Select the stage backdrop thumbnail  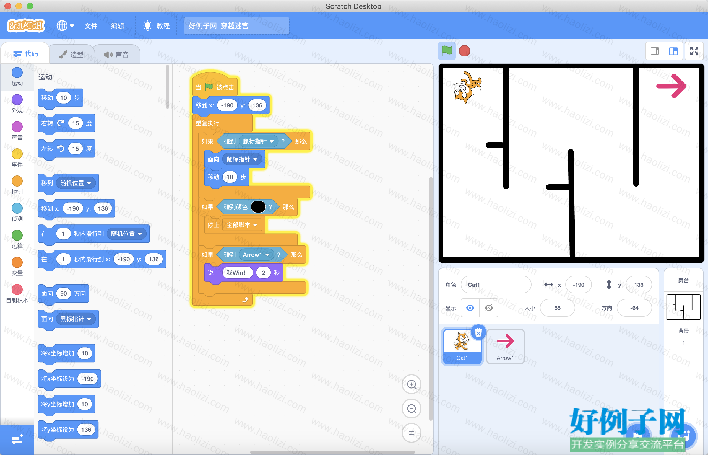click(x=683, y=307)
